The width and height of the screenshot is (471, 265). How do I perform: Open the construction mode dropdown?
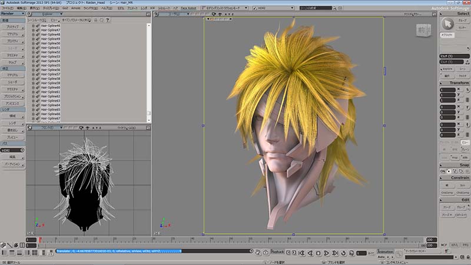tap(224, 8)
